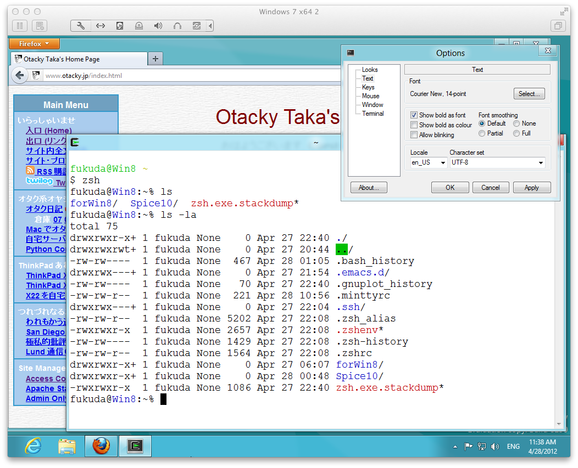Open the San Diego link in sidebar
Image resolution: width=578 pixels, height=468 pixels.
tap(46, 332)
